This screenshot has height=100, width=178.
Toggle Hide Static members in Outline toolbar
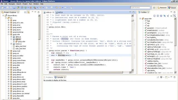point(168,16)
